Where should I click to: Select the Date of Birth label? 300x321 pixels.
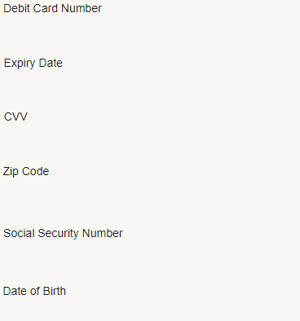tap(34, 291)
